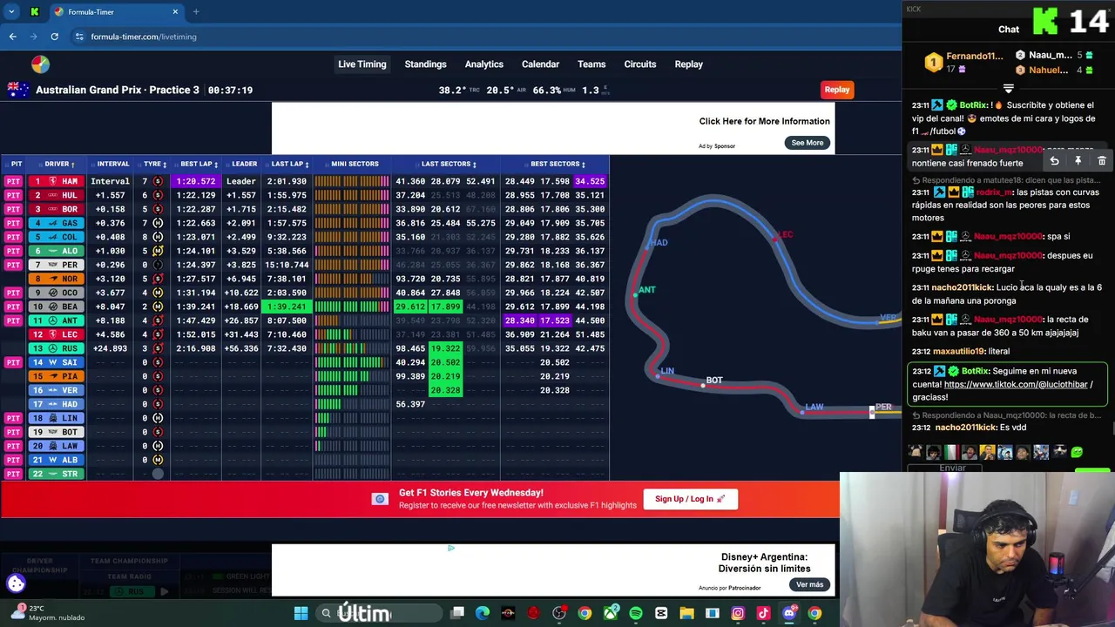Click the Ver más ad button
Image resolution: width=1115 pixels, height=627 pixels.
(809, 584)
